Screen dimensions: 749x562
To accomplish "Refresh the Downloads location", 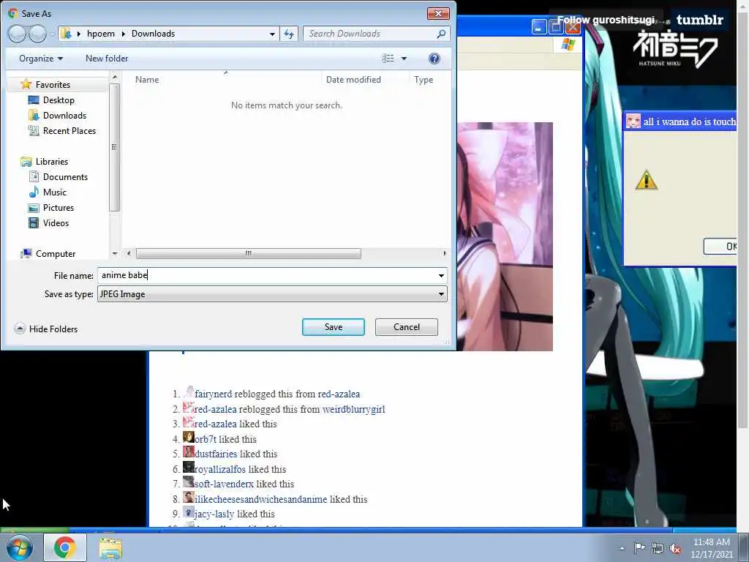I will point(289,34).
